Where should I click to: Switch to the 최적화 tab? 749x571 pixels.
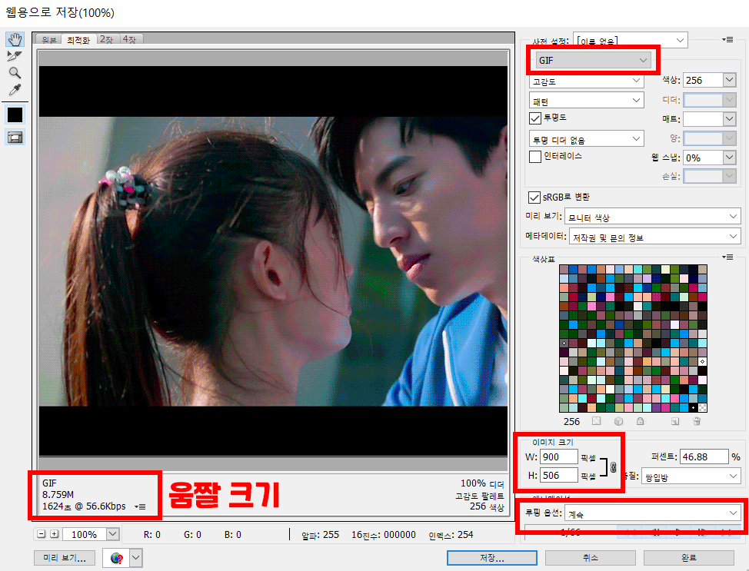tap(78, 40)
